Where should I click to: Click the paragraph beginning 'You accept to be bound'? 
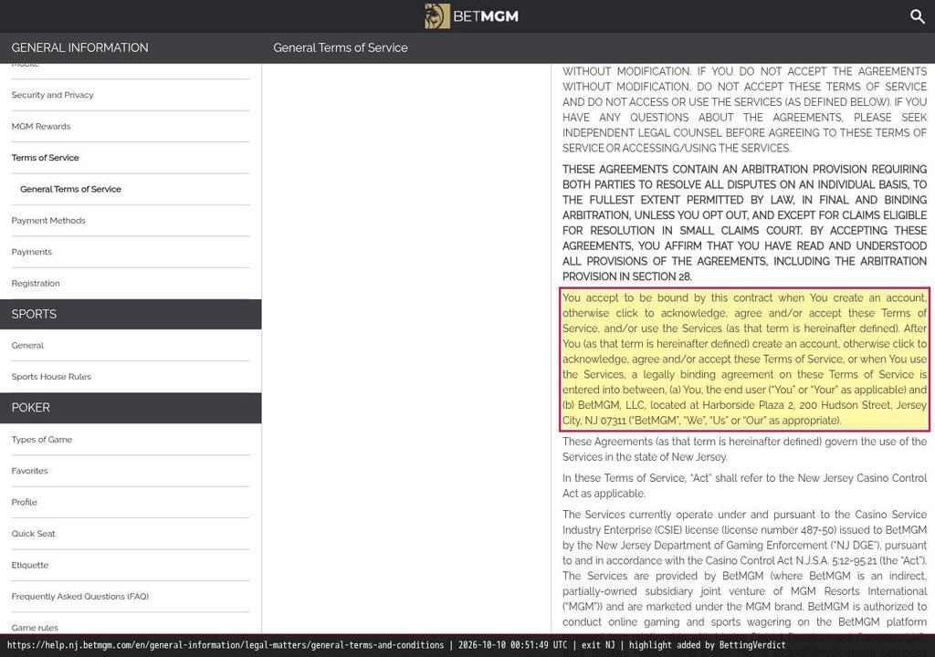click(744, 359)
